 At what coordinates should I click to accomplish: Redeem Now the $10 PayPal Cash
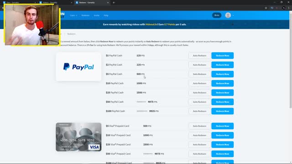click(x=222, y=83)
